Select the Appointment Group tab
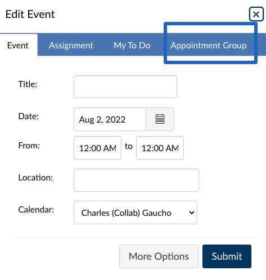Screen dimensions: 266x280 209,45
